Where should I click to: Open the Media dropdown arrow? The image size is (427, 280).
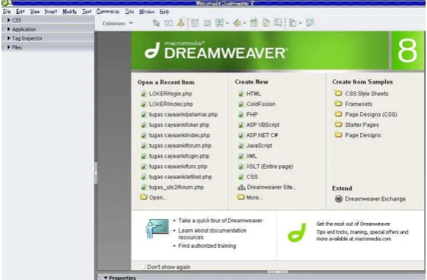pos(244,24)
